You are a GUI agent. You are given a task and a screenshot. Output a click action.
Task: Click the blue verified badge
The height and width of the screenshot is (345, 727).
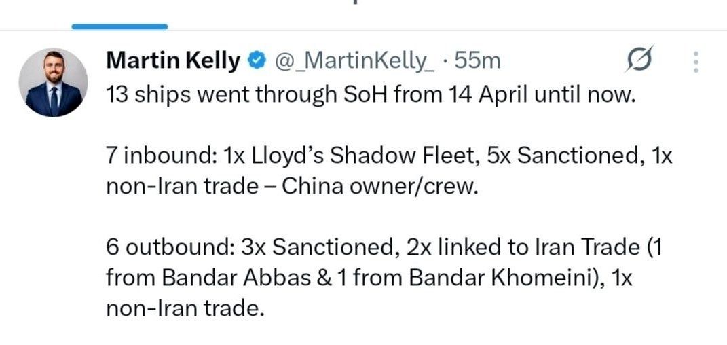257,62
